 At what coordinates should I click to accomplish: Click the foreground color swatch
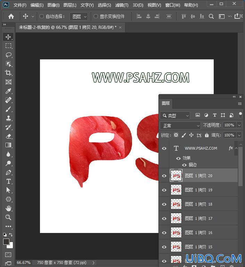pos(6,241)
